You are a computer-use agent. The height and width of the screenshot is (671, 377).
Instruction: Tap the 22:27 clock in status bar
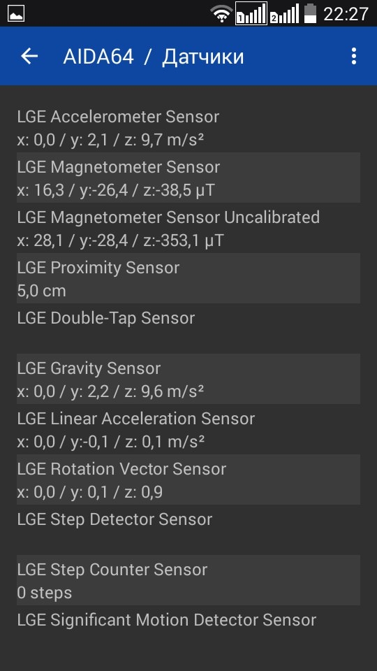(x=346, y=14)
